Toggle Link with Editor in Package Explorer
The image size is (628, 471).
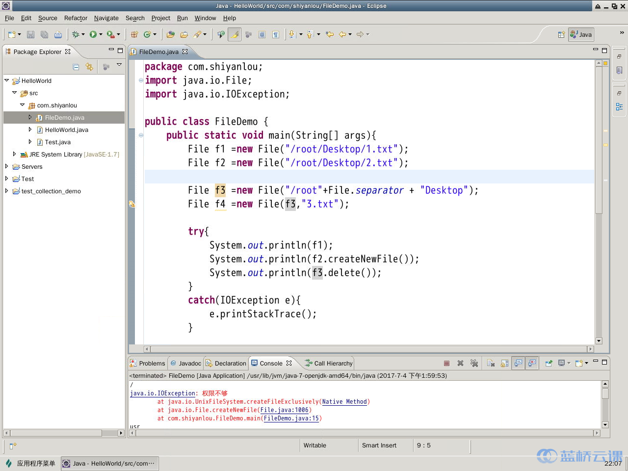coord(89,67)
